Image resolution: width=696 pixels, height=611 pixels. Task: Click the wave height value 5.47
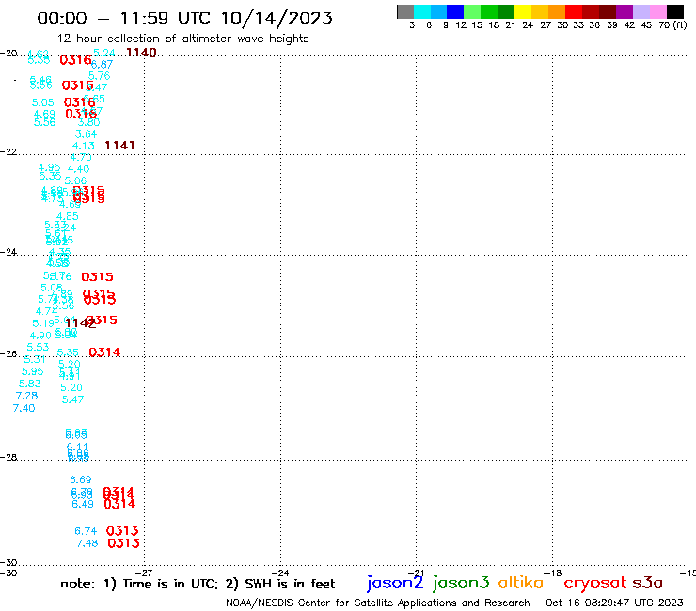(x=72, y=399)
